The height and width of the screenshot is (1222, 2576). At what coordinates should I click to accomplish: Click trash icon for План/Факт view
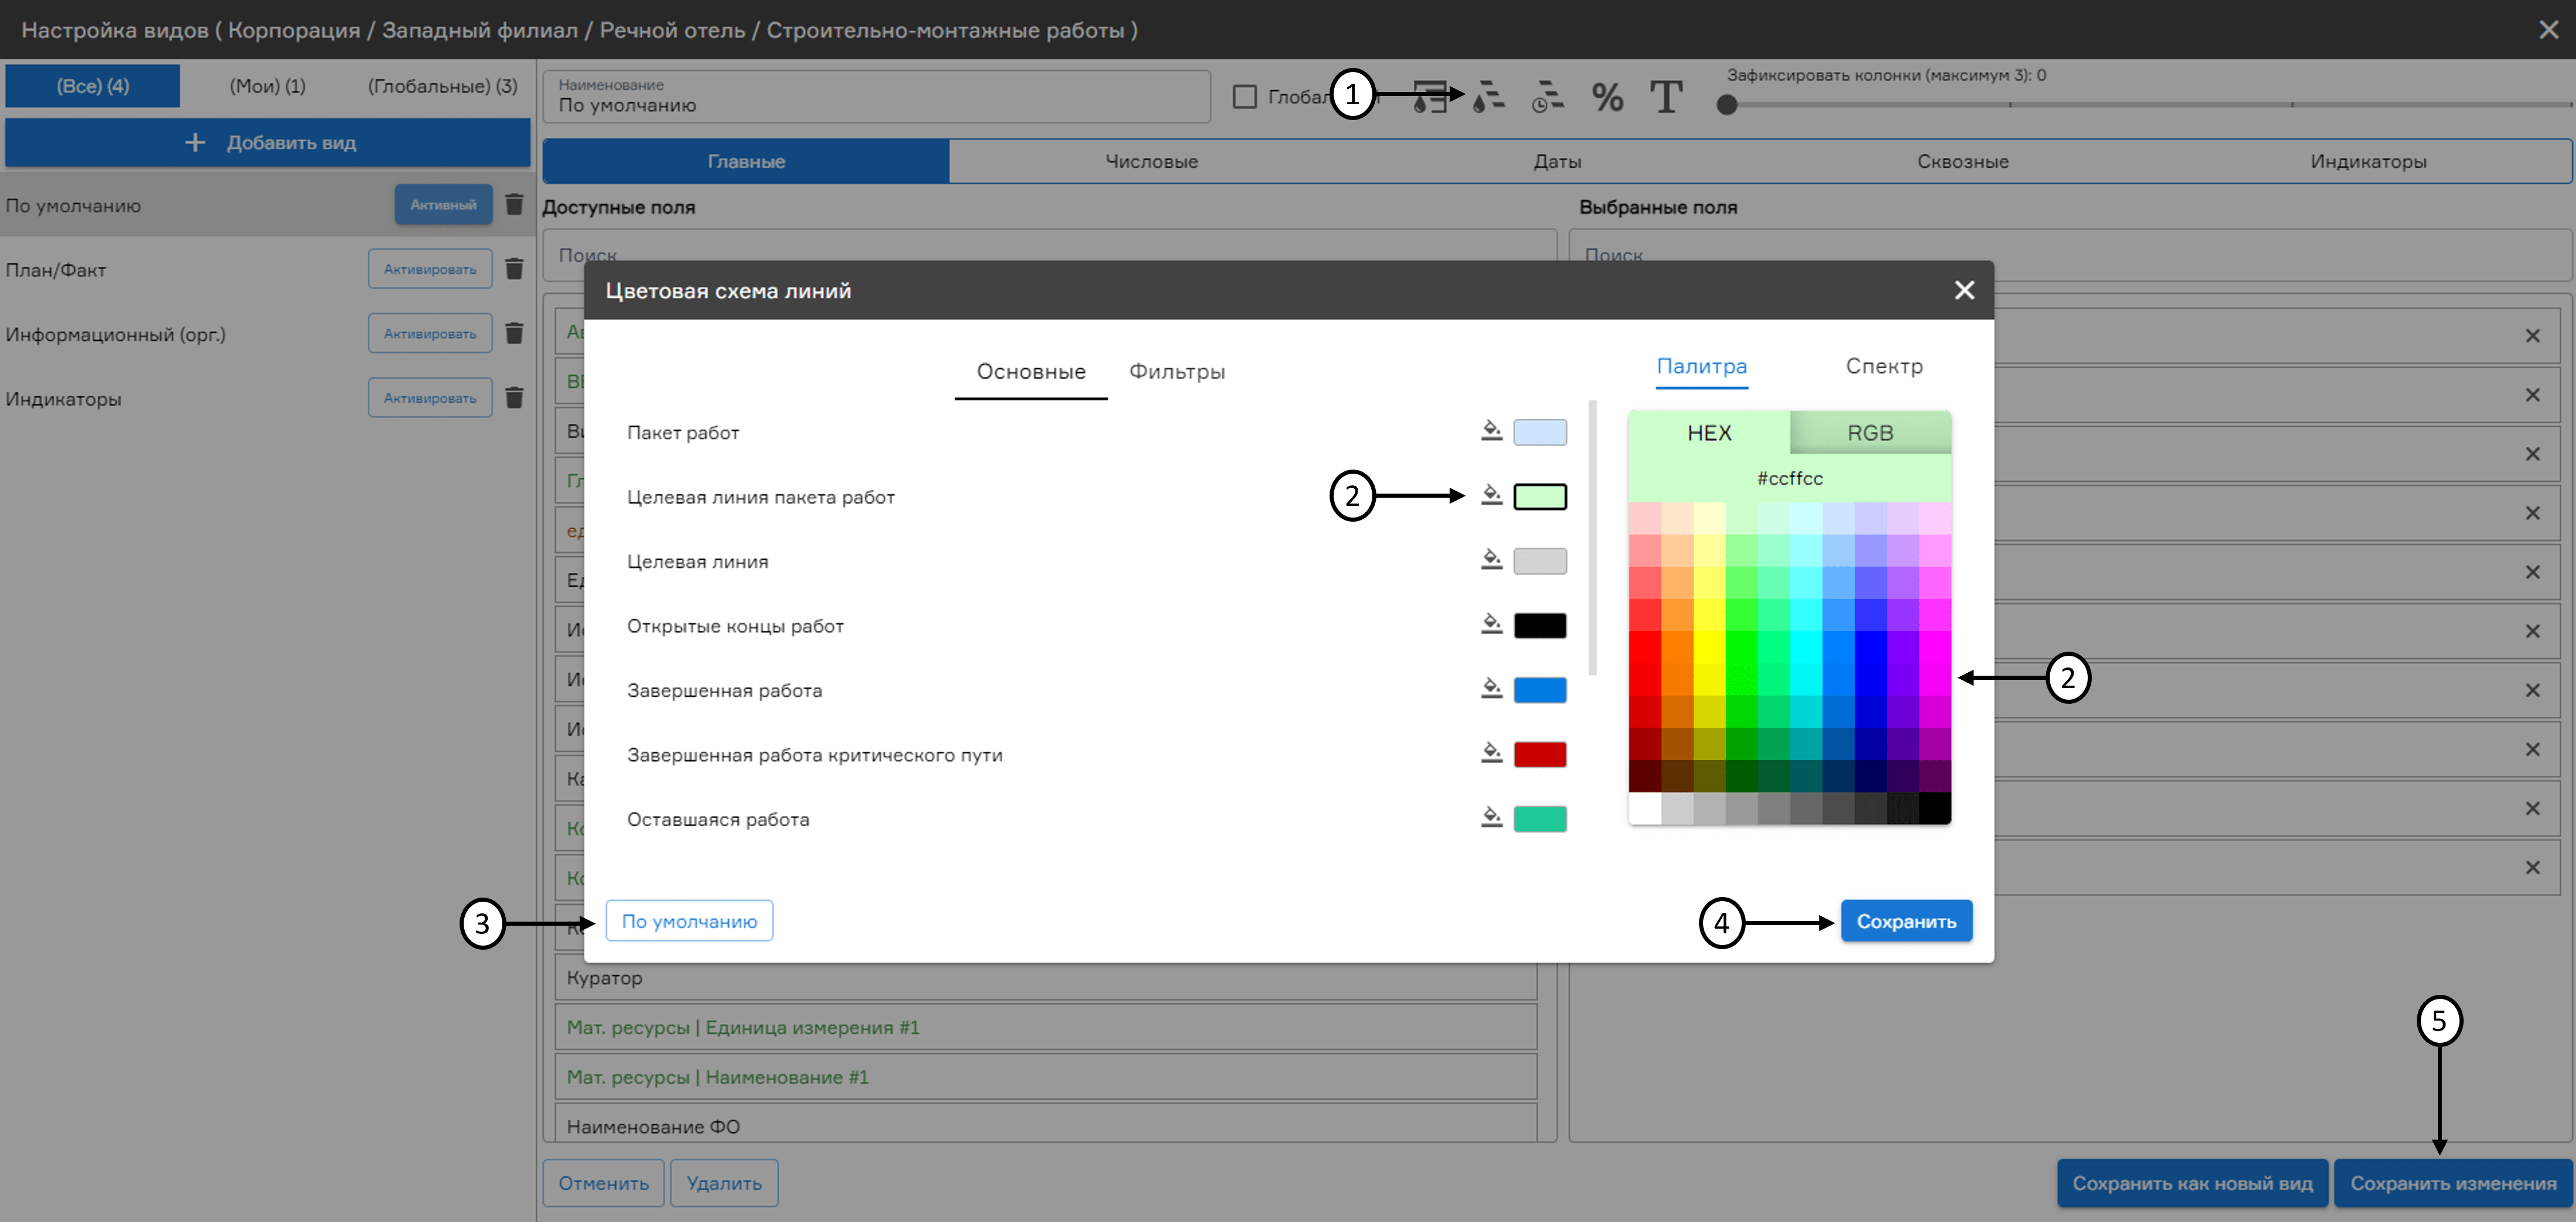(x=514, y=269)
